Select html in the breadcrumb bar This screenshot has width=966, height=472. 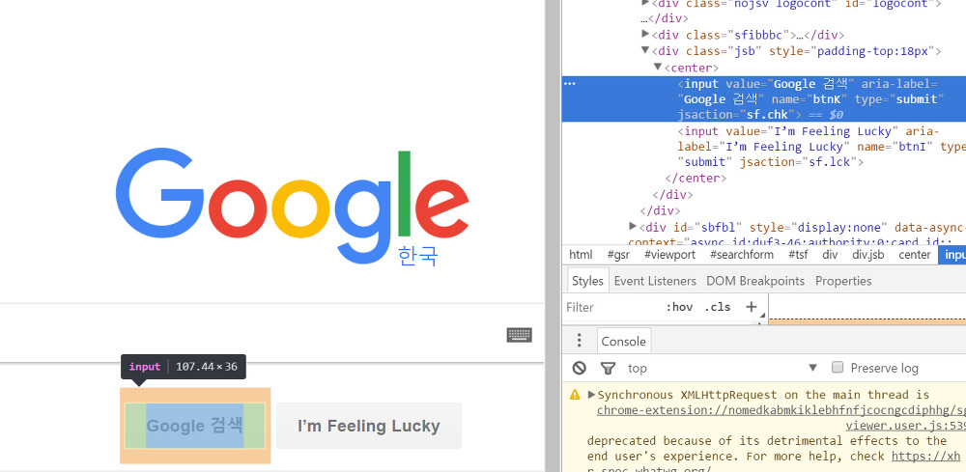click(581, 255)
